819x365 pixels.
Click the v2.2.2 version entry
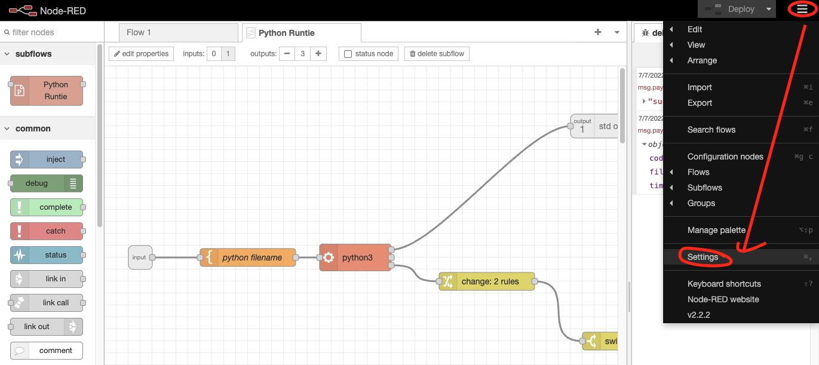(x=741, y=315)
